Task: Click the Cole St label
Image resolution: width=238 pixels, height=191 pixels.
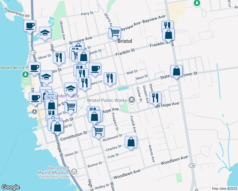Action: click(113, 156)
